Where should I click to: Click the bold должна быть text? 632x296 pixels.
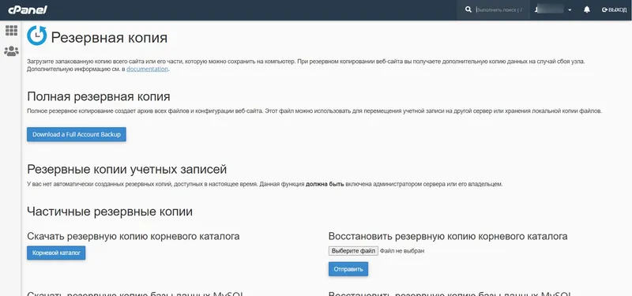click(325, 184)
